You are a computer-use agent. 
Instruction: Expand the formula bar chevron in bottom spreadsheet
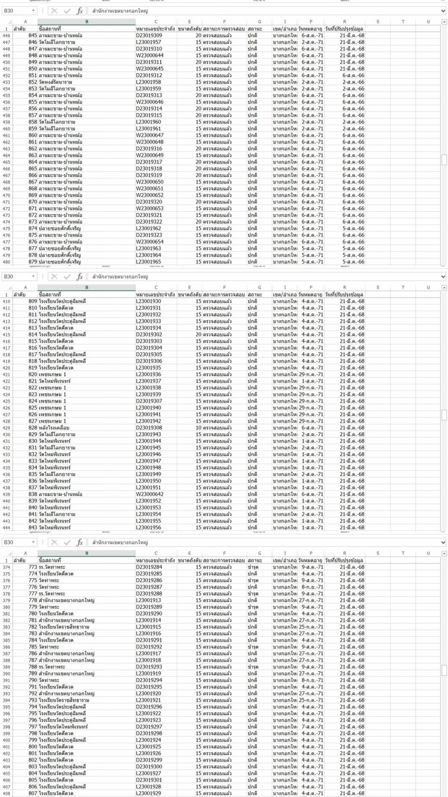(443, 542)
